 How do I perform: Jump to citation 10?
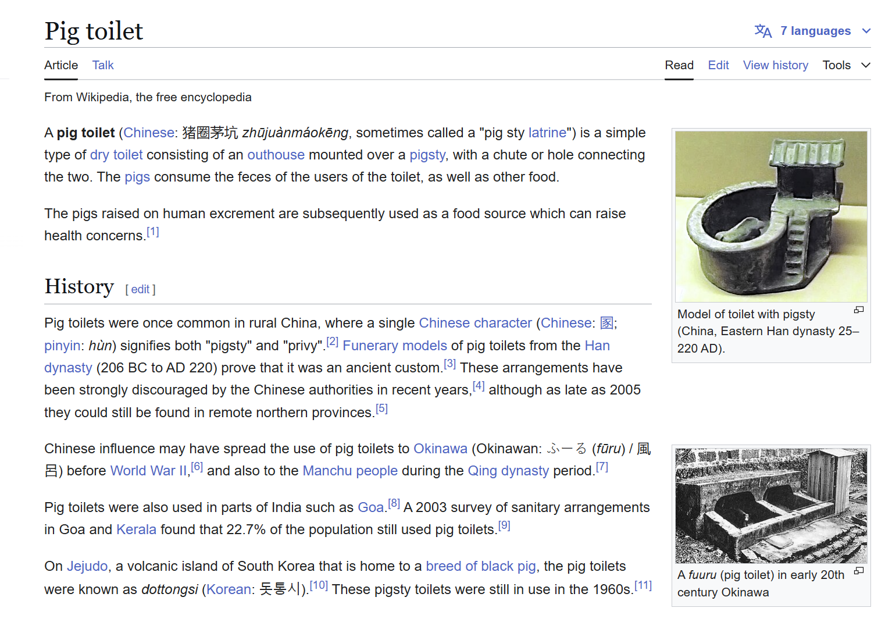click(x=319, y=585)
